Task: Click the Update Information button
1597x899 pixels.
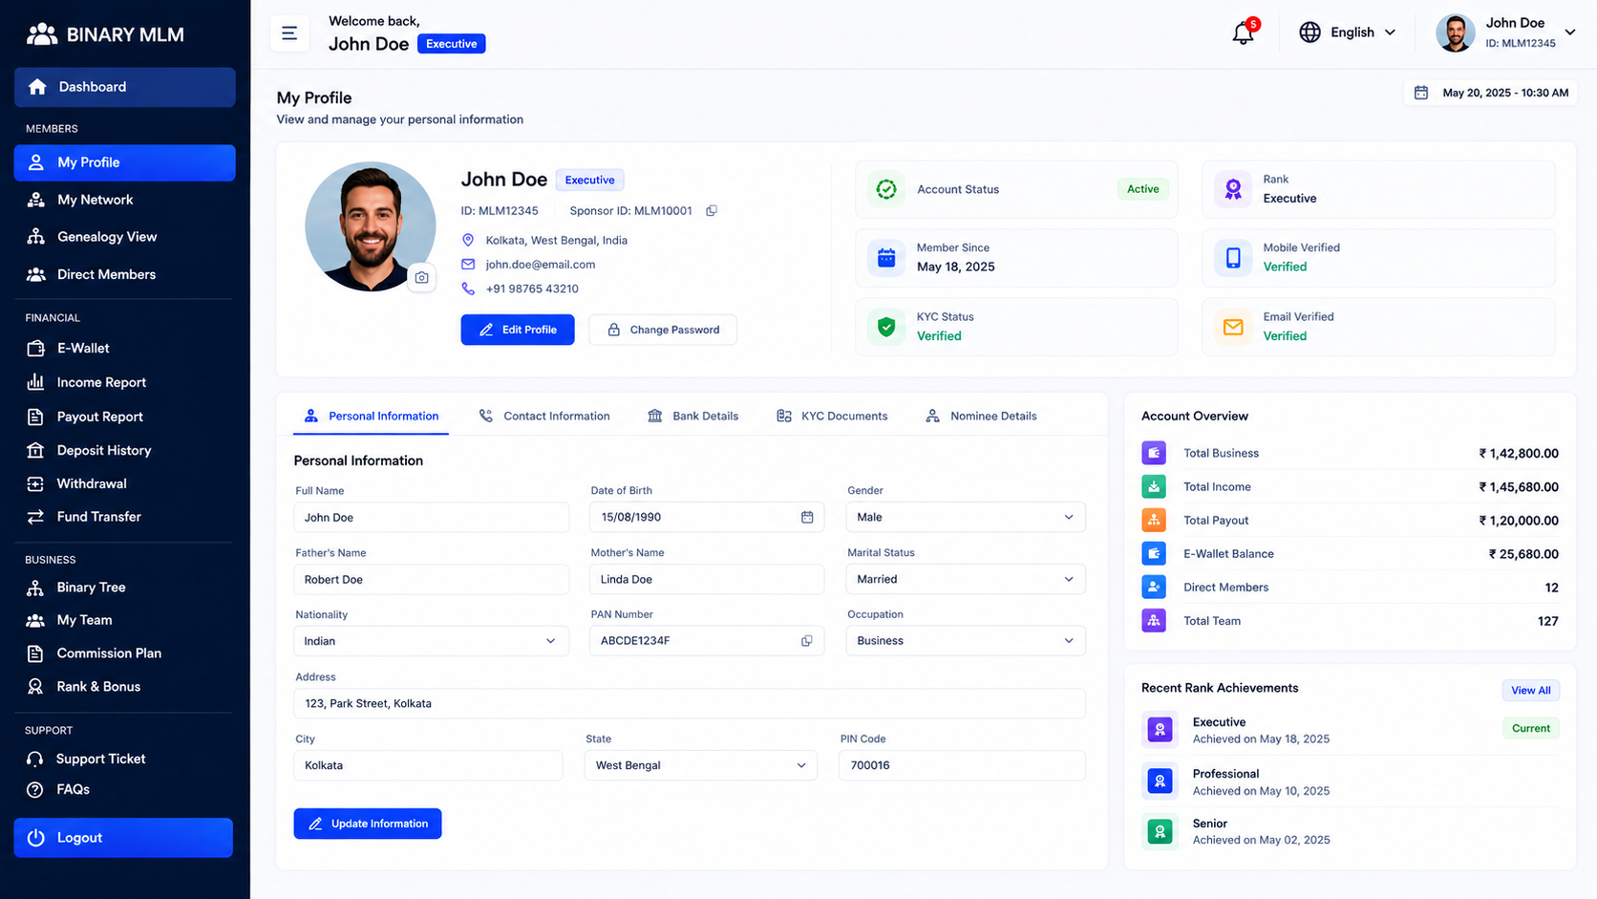Action: [368, 824]
